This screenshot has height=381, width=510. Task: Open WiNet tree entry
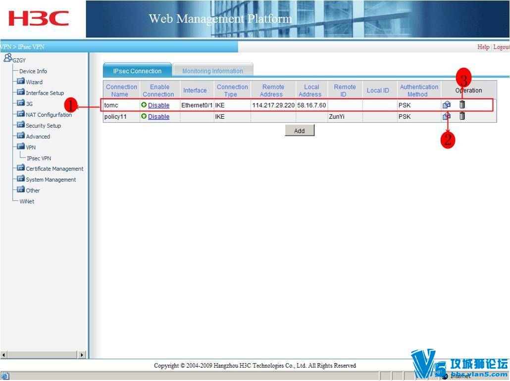coord(27,201)
